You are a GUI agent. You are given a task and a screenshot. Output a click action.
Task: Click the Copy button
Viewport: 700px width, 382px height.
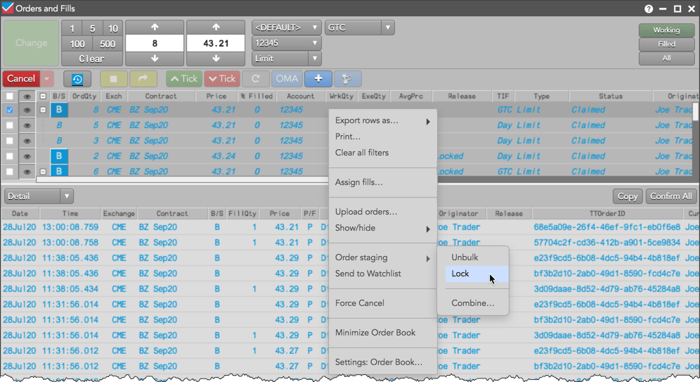(x=627, y=196)
